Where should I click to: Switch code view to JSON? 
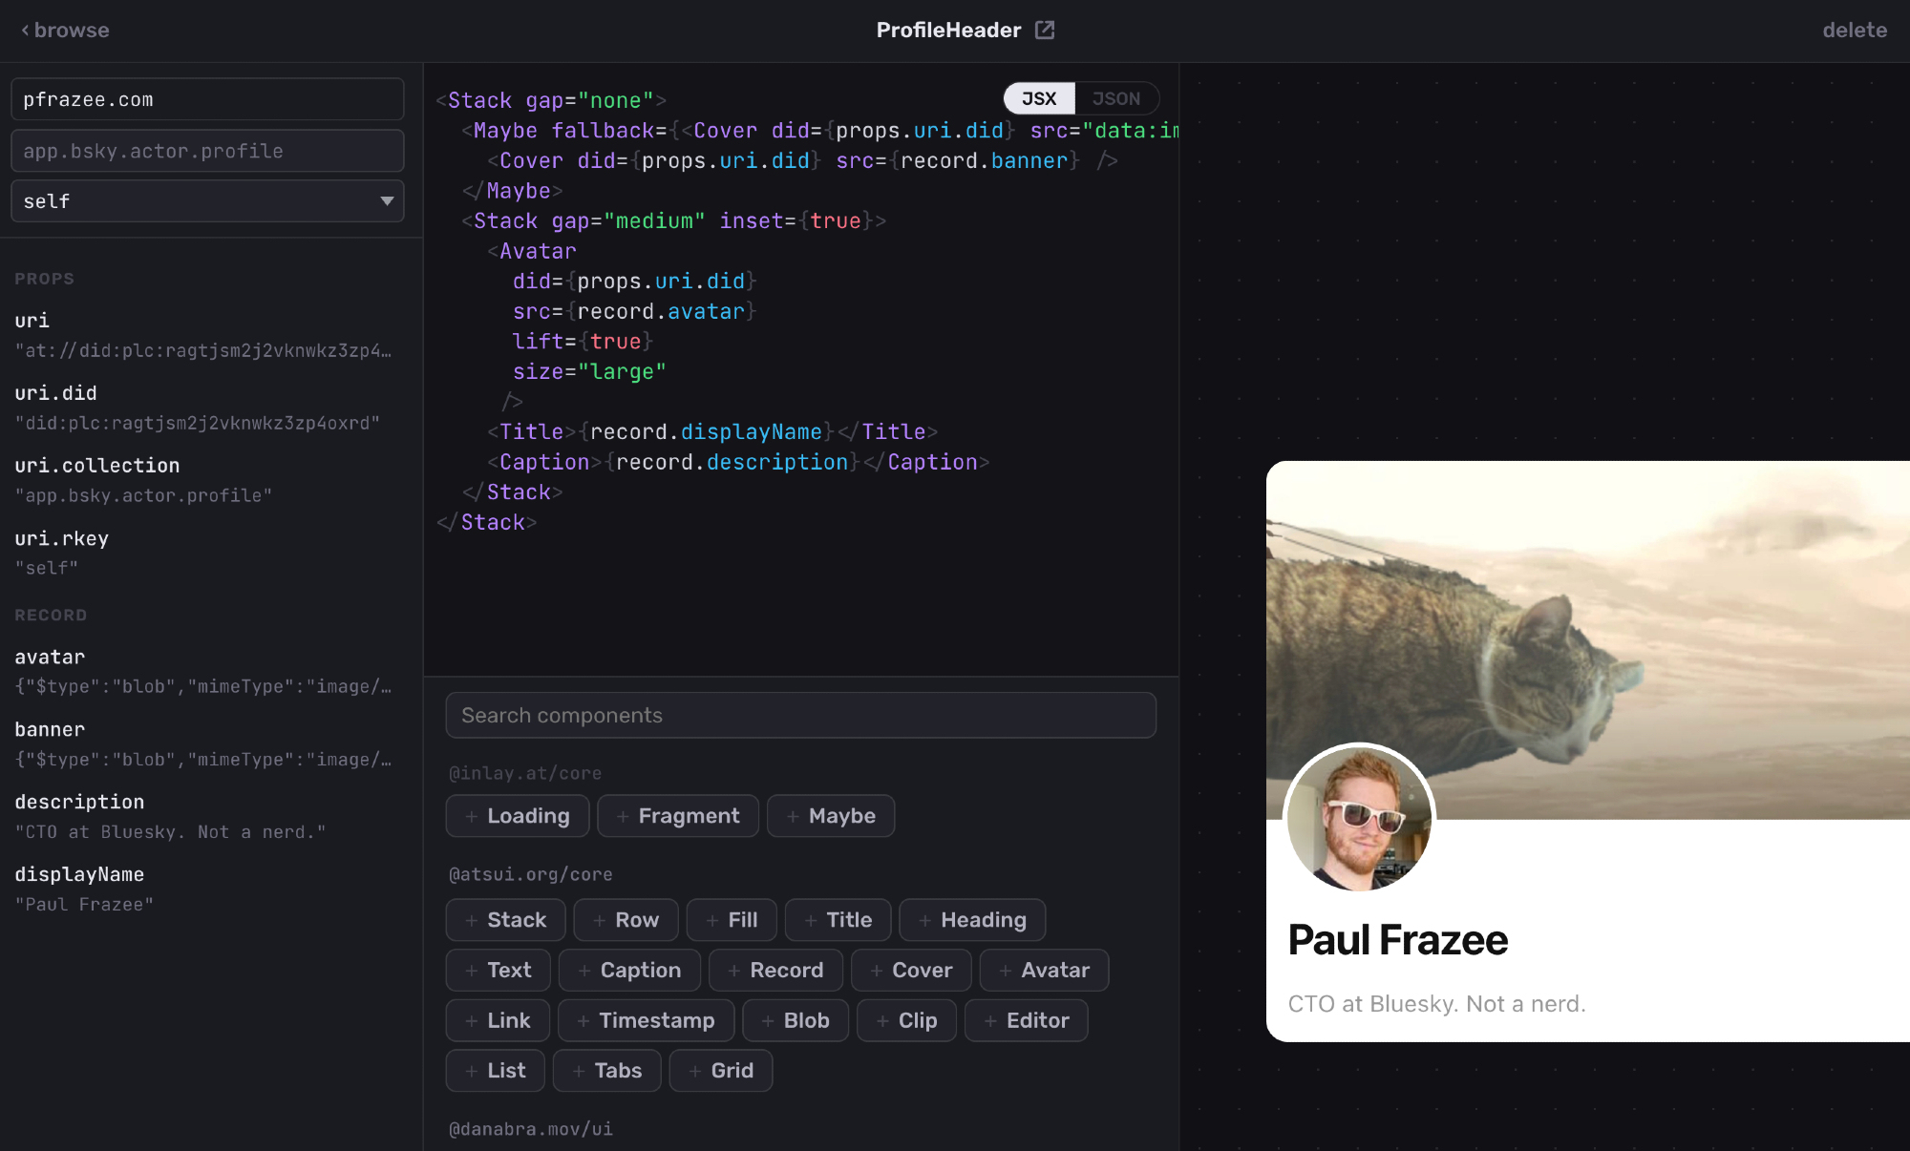click(1115, 98)
